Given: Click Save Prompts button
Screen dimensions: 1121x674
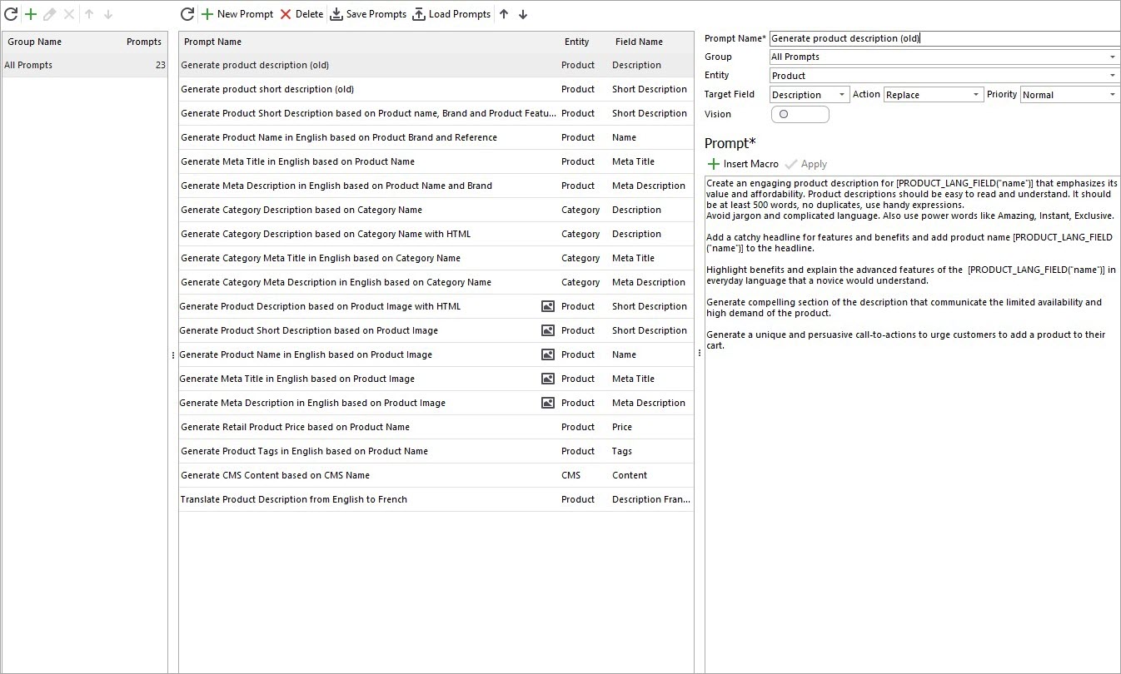Looking at the screenshot, I should point(368,14).
